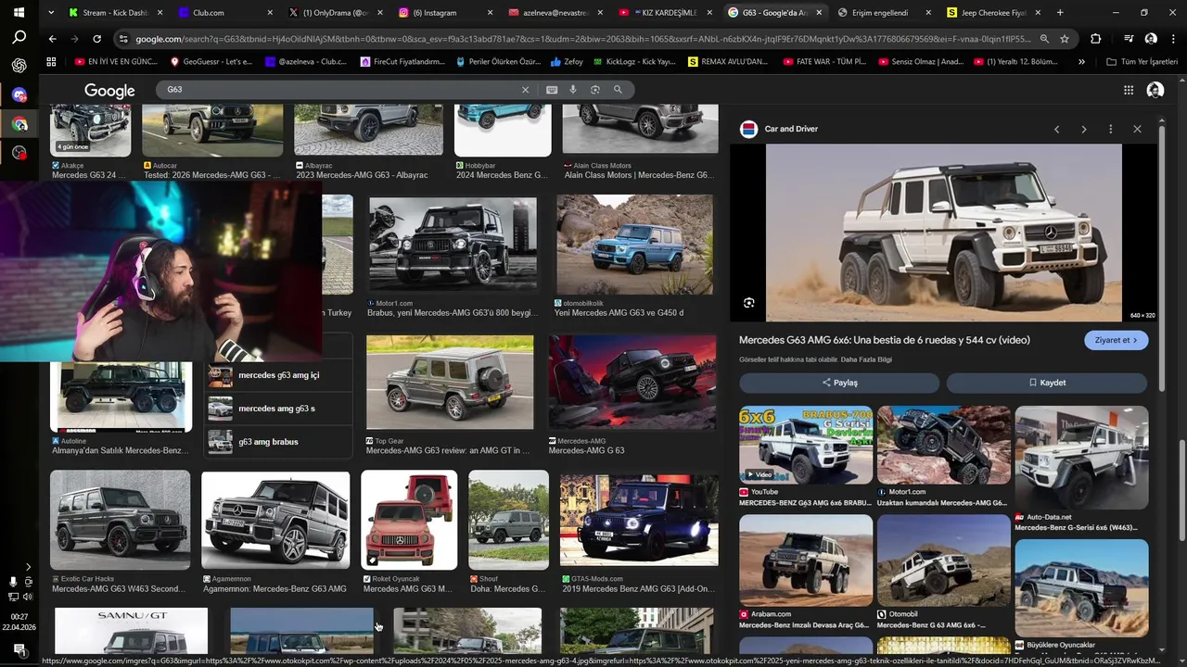Bookmark this page with the star icon
Image resolution: width=1187 pixels, height=667 pixels.
(x=1065, y=39)
